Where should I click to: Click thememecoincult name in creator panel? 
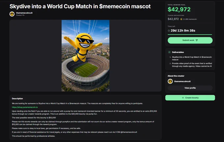tap(182, 81)
